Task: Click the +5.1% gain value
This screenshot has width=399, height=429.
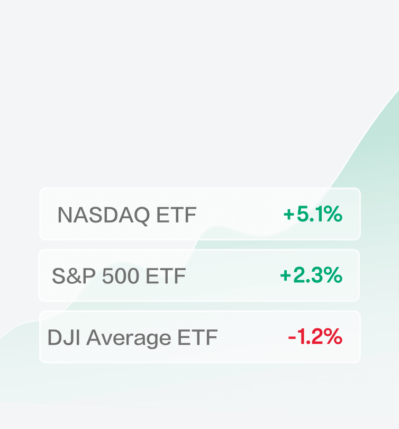Action: 313,215
